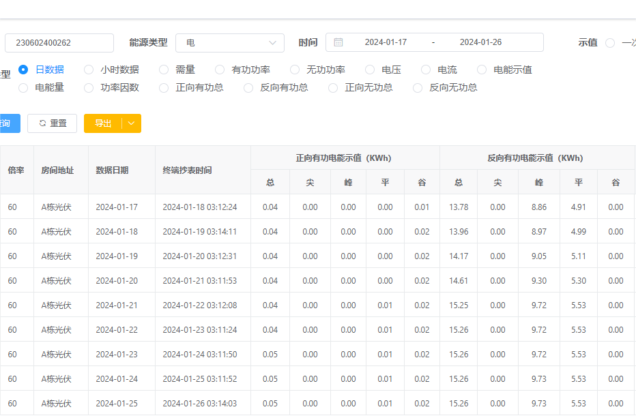Click the 导出 export button
The height and width of the screenshot is (418, 636).
point(103,123)
